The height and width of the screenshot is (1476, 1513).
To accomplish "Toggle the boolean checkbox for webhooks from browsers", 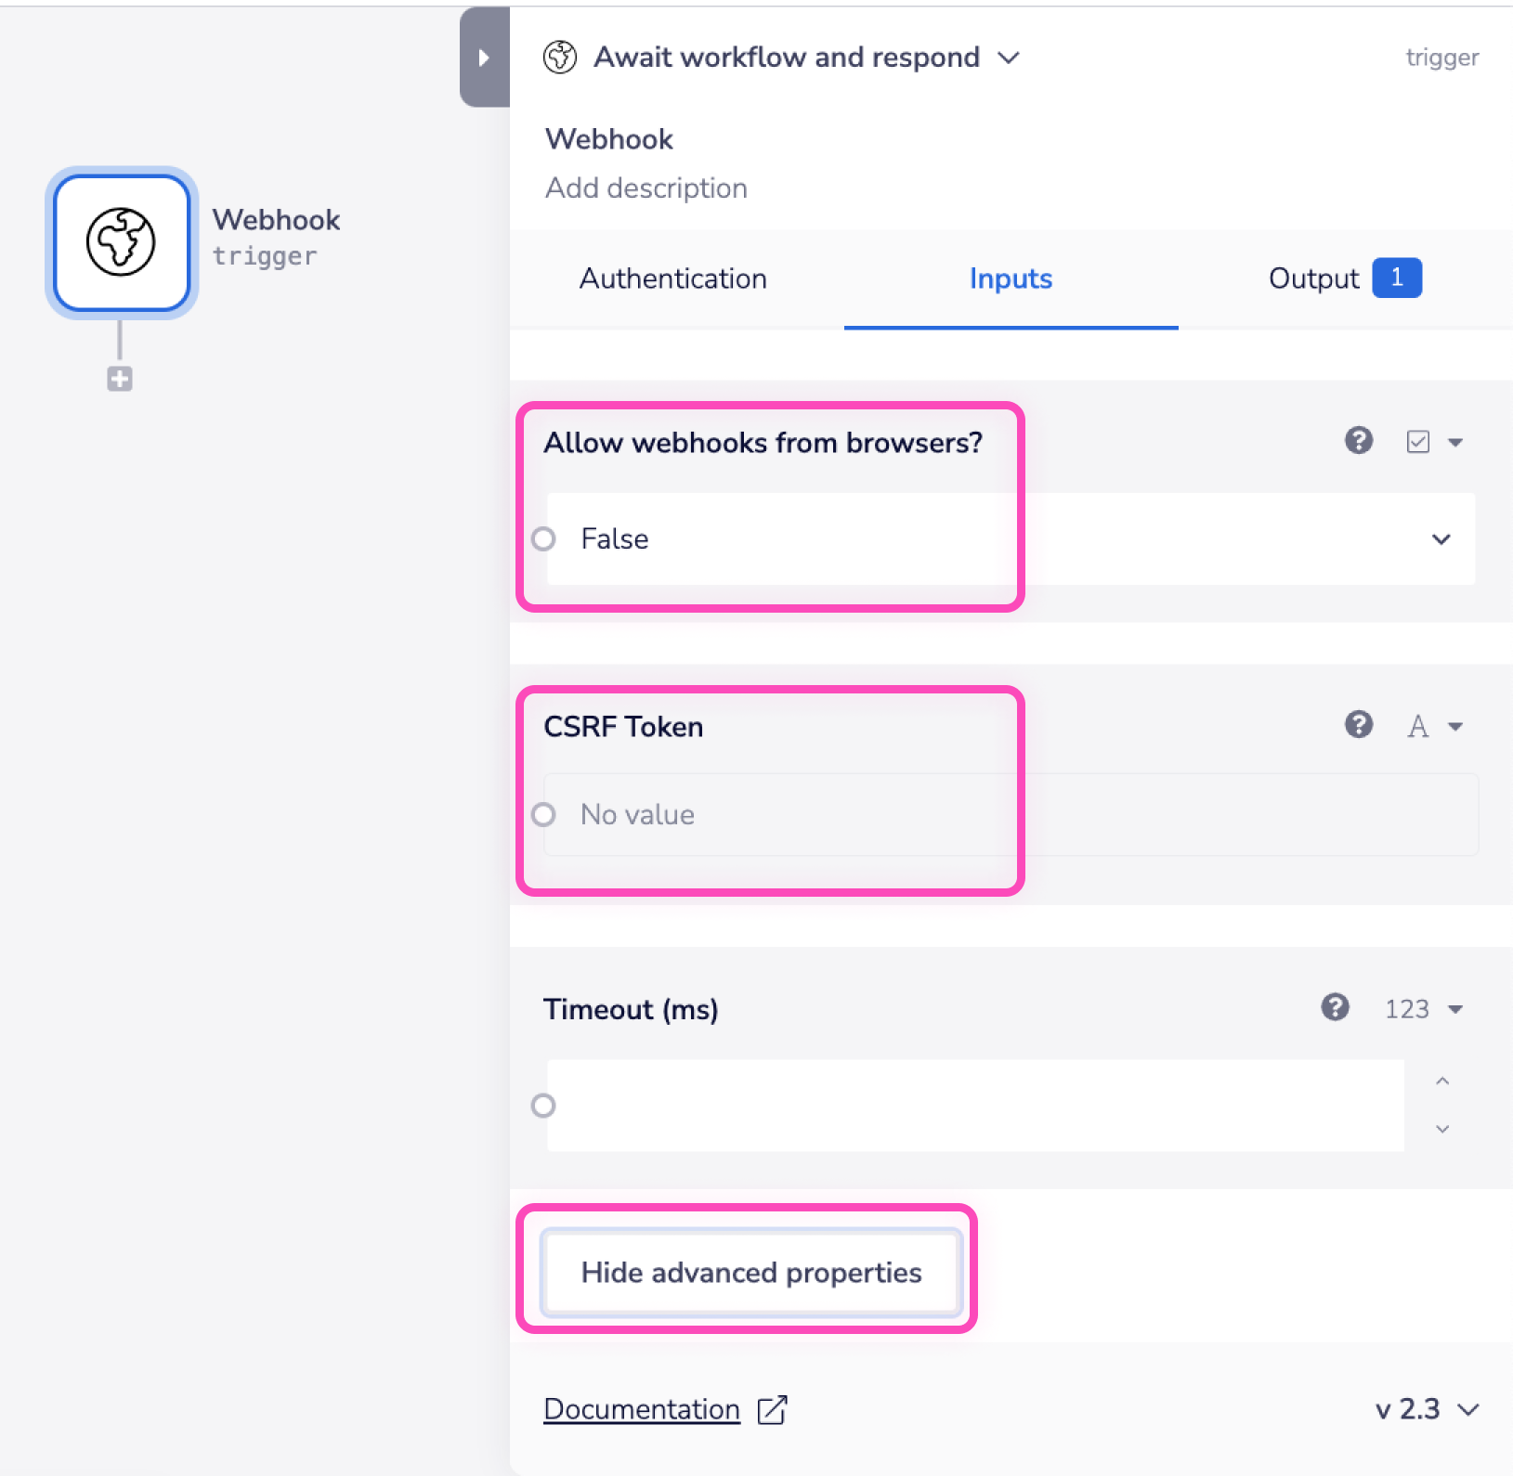I will pyautogui.click(x=1417, y=442).
